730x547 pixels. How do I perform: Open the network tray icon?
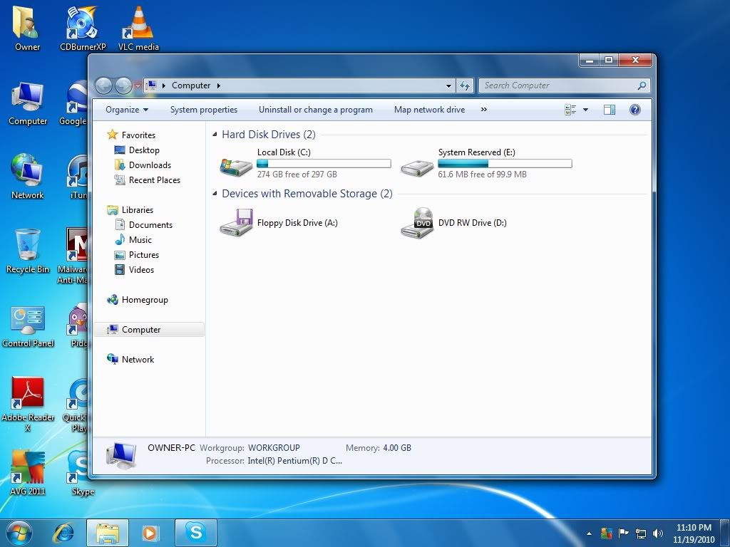click(641, 533)
